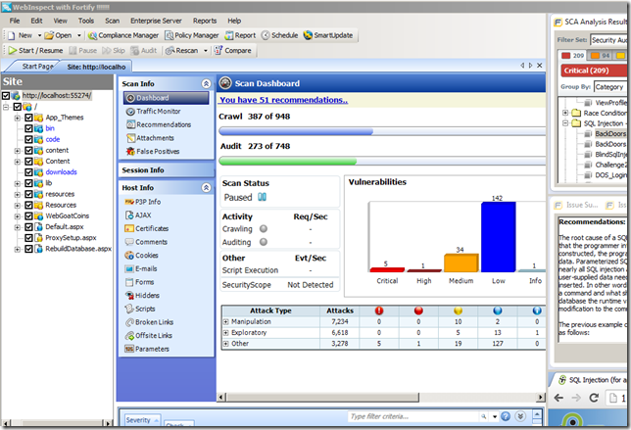This screenshot has width=631, height=430.
Task: Click the Schedule toolbar icon
Action: pyautogui.click(x=266, y=34)
